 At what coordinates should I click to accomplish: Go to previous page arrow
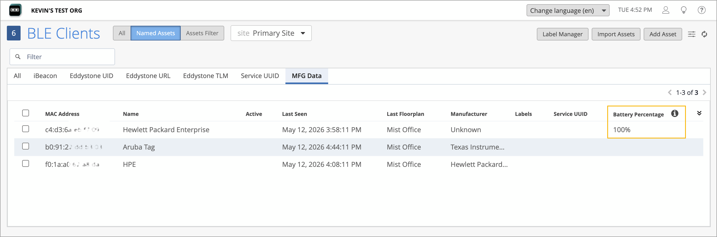point(670,92)
